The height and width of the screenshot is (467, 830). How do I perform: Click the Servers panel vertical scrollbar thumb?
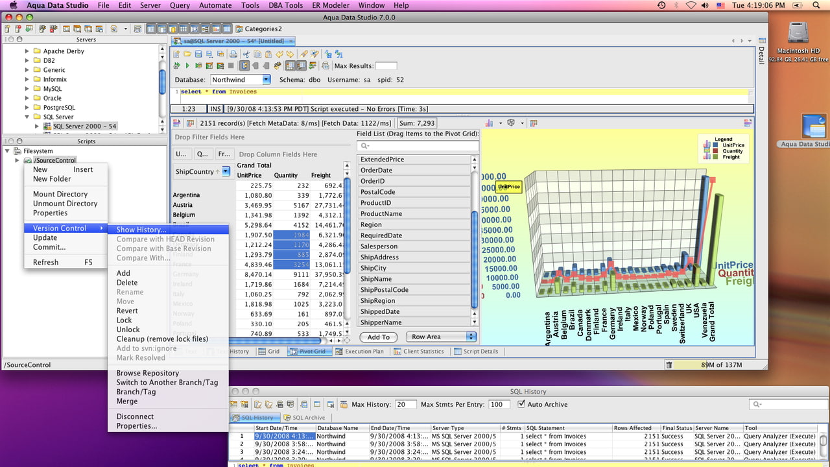pos(162,82)
